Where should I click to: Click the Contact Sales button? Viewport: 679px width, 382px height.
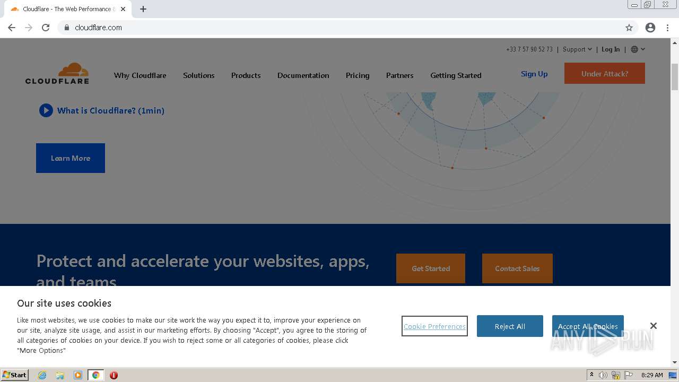click(517, 268)
